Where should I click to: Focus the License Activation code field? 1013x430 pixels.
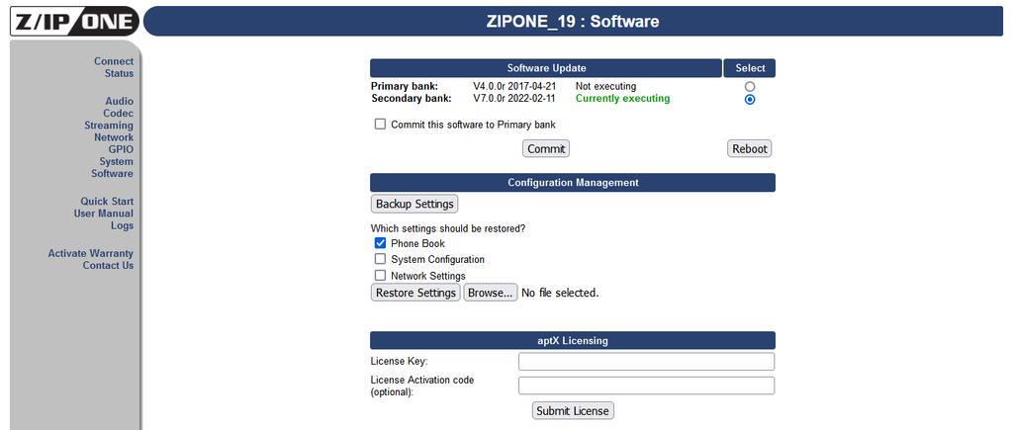(646, 386)
